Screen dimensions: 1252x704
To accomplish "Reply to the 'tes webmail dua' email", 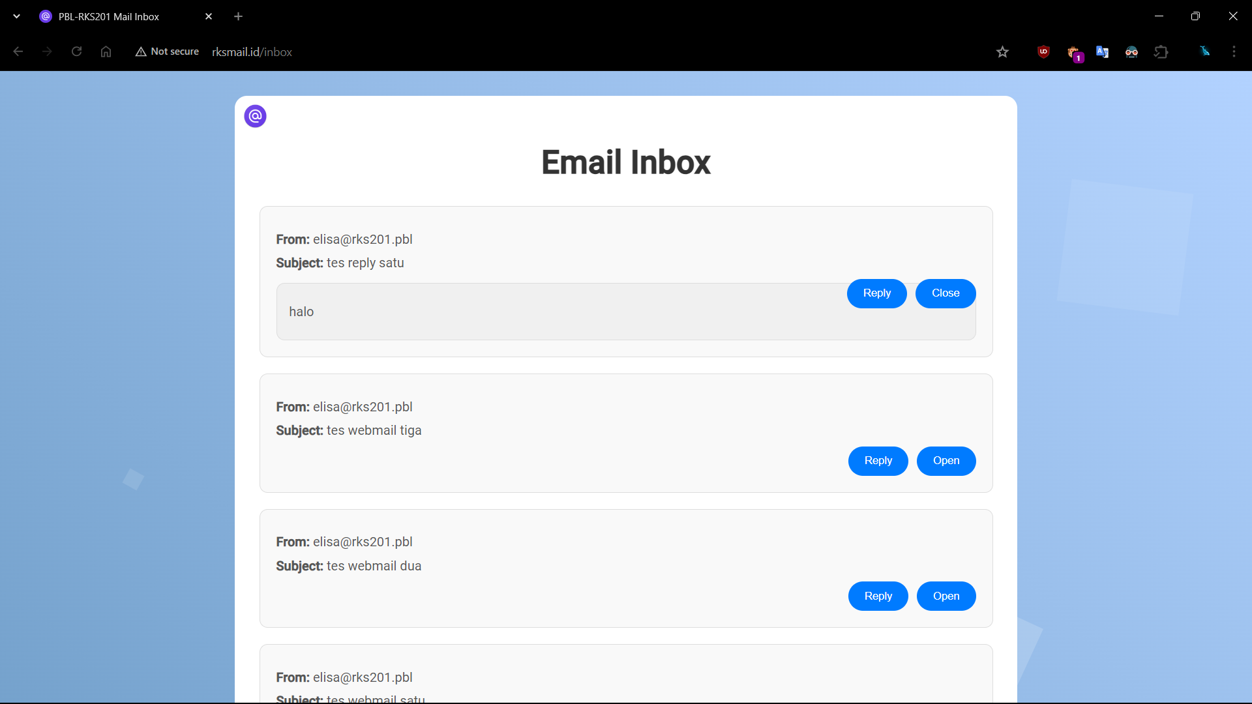I will (878, 596).
